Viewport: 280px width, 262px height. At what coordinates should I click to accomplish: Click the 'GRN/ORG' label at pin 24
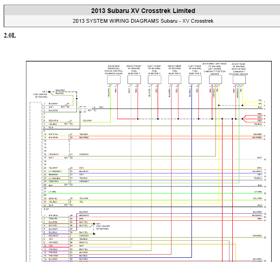53,181
